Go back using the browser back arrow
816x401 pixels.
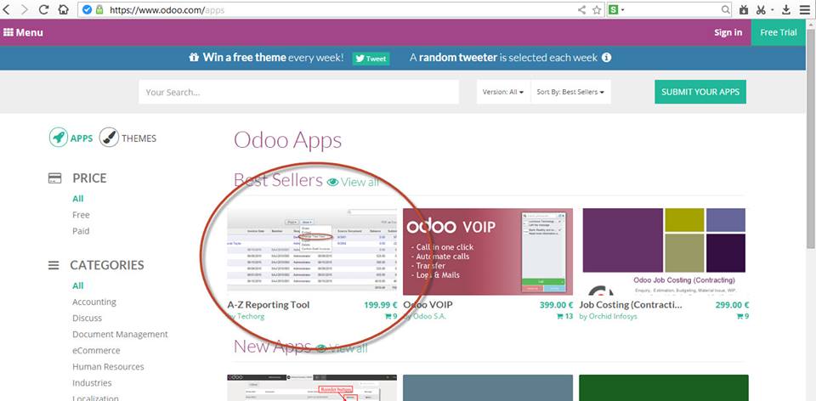[x=7, y=9]
